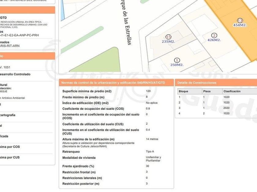Click the altura validation note about Secretaría de Cultura

click(x=98, y=145)
